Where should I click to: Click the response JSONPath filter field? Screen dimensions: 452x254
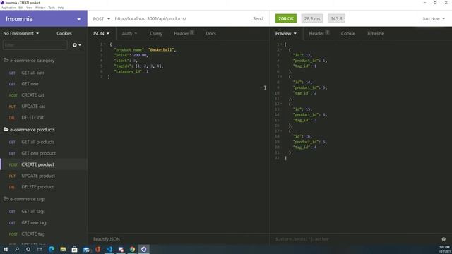click(355, 239)
